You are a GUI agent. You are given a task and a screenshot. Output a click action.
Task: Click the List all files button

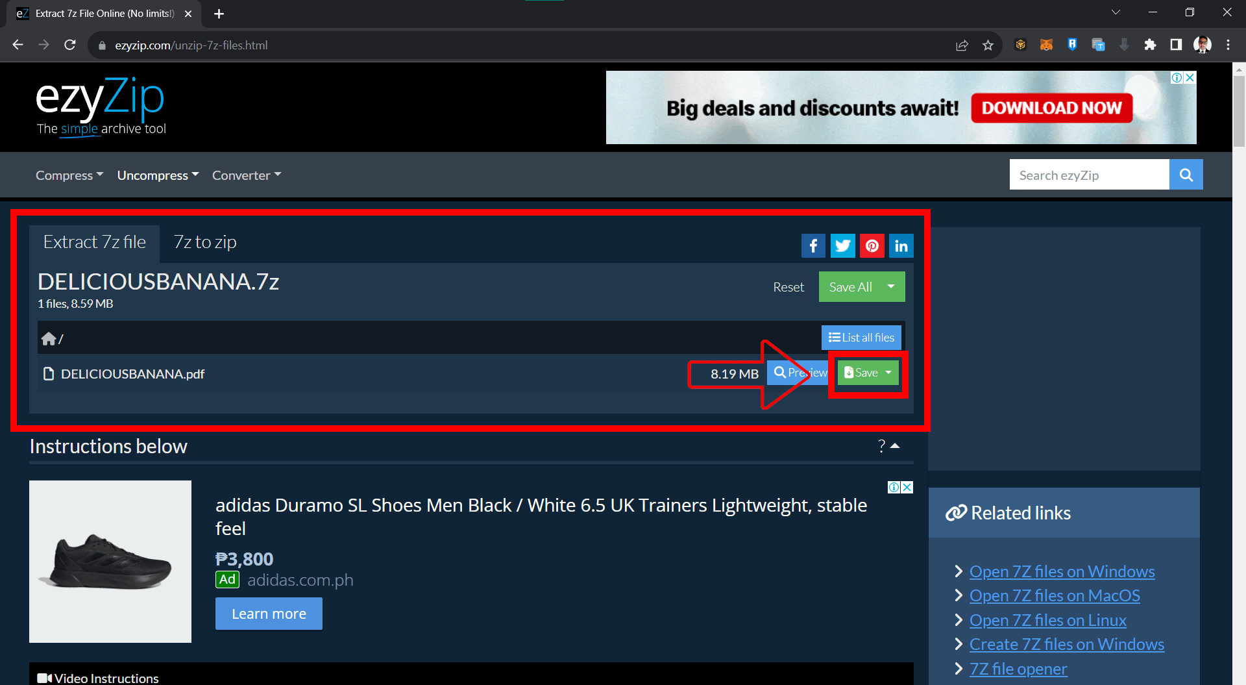(x=861, y=338)
